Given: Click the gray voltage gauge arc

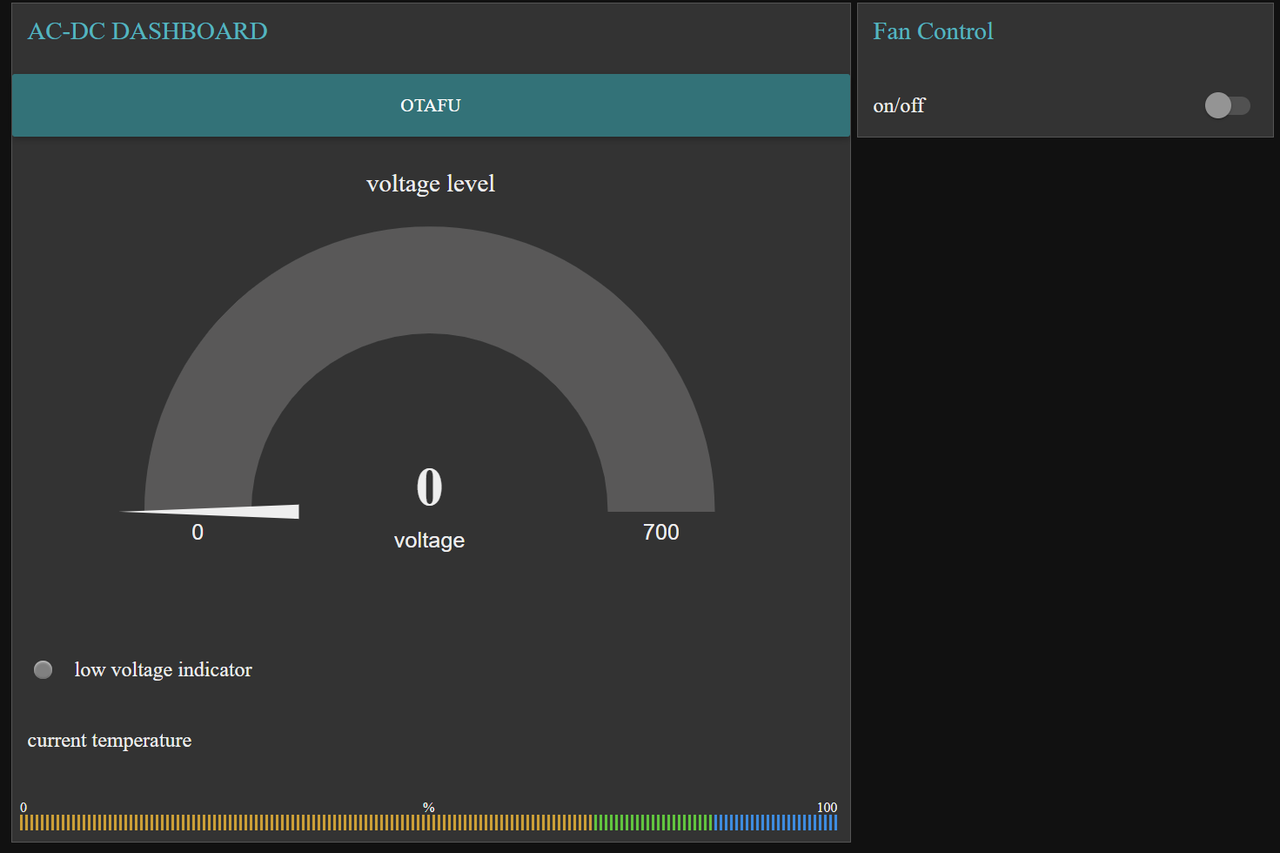Looking at the screenshot, I should pyautogui.click(x=429, y=280).
